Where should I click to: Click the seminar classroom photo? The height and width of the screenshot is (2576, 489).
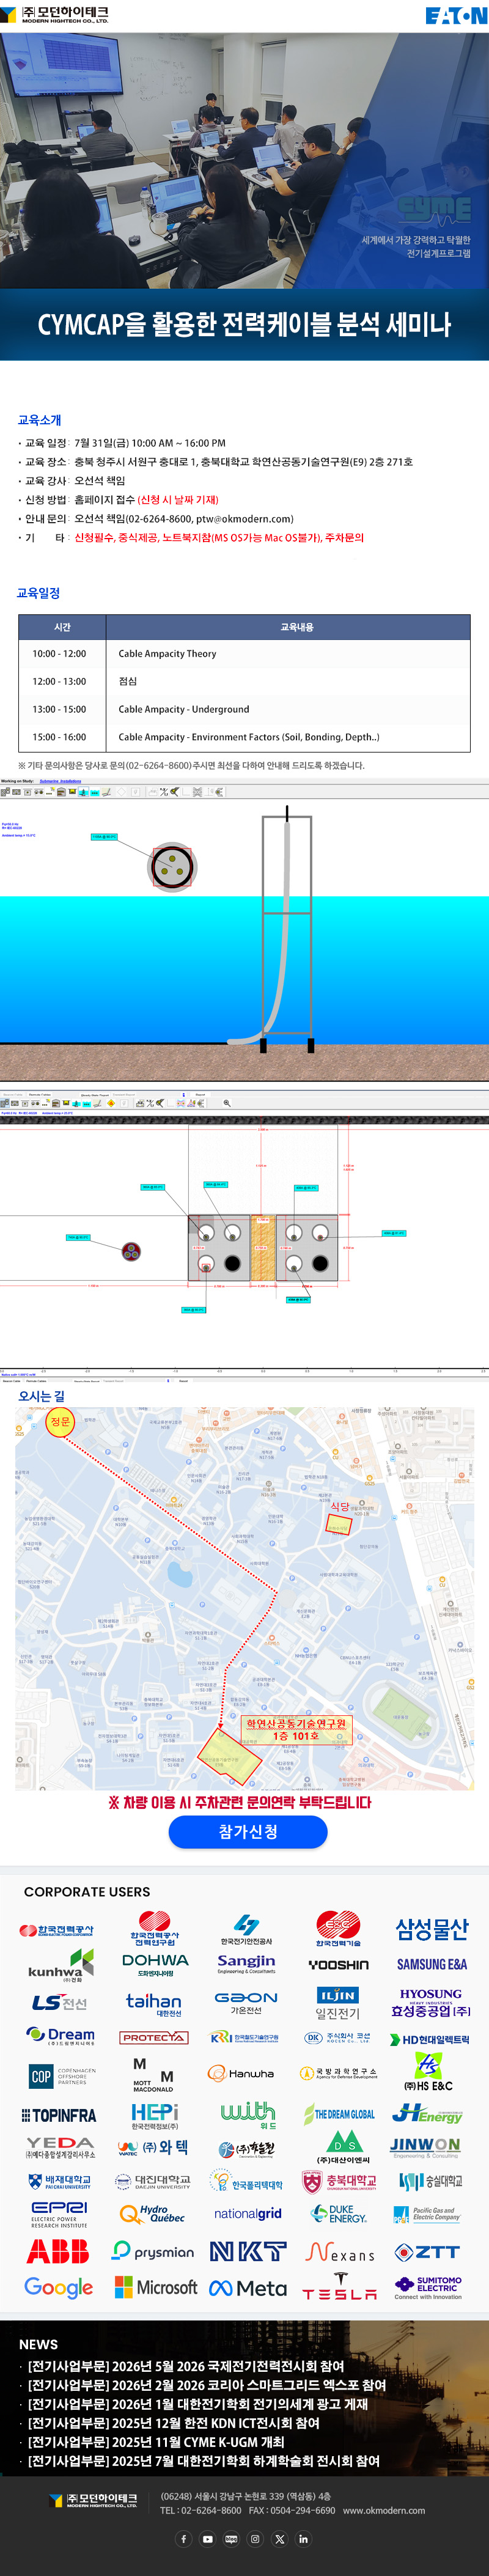tap(244, 161)
